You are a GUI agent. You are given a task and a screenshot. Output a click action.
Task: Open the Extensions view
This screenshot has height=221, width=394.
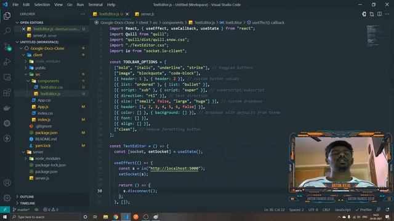click(x=7, y=93)
